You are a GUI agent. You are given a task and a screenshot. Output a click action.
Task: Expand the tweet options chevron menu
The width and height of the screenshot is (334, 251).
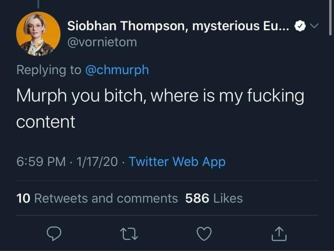314,26
